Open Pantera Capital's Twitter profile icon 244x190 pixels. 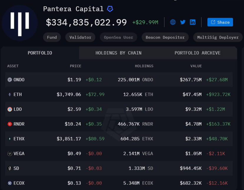tap(183, 22)
